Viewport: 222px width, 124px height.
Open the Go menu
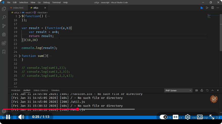pos(39,3)
